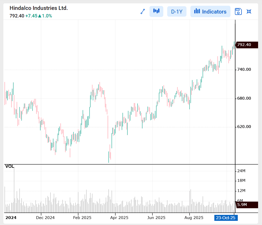This screenshot has height=225, width=262.
Task: Click the +7.45 price change value
Action: tap(32, 16)
